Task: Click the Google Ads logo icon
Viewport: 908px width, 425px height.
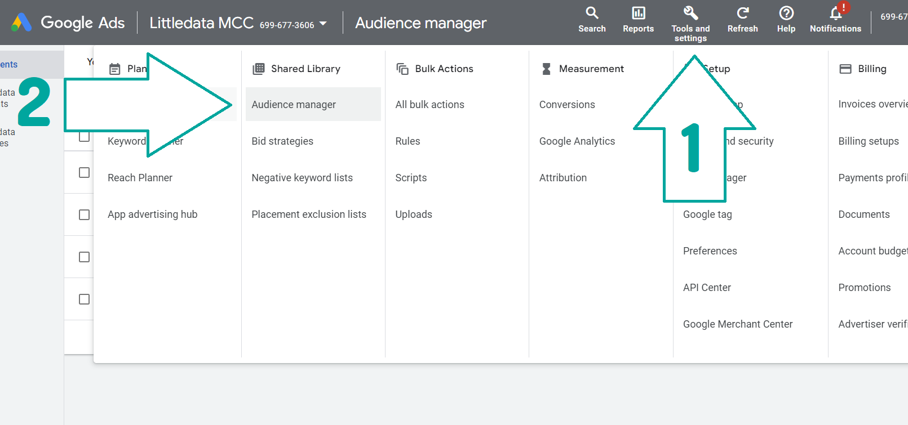Action: click(21, 23)
